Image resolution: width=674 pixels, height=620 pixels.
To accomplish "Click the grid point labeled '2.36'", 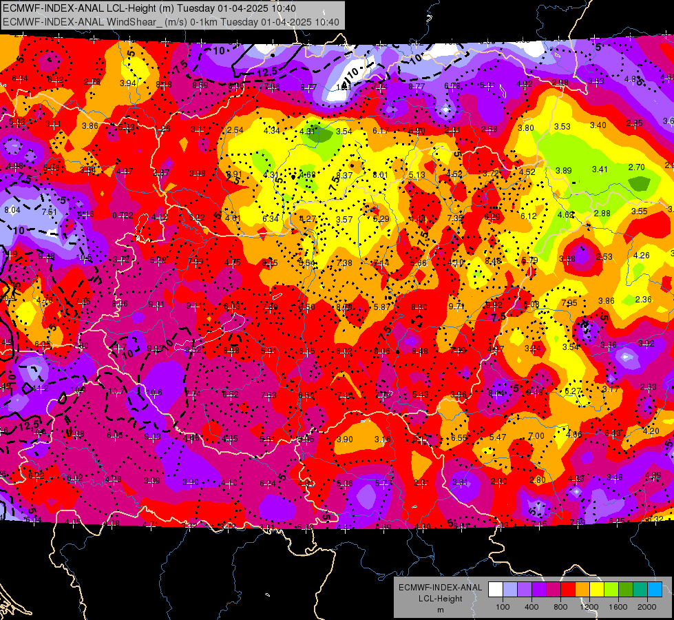I will point(643,300).
